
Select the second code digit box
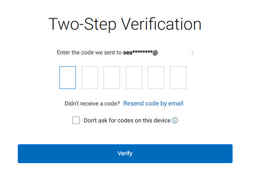click(90, 77)
